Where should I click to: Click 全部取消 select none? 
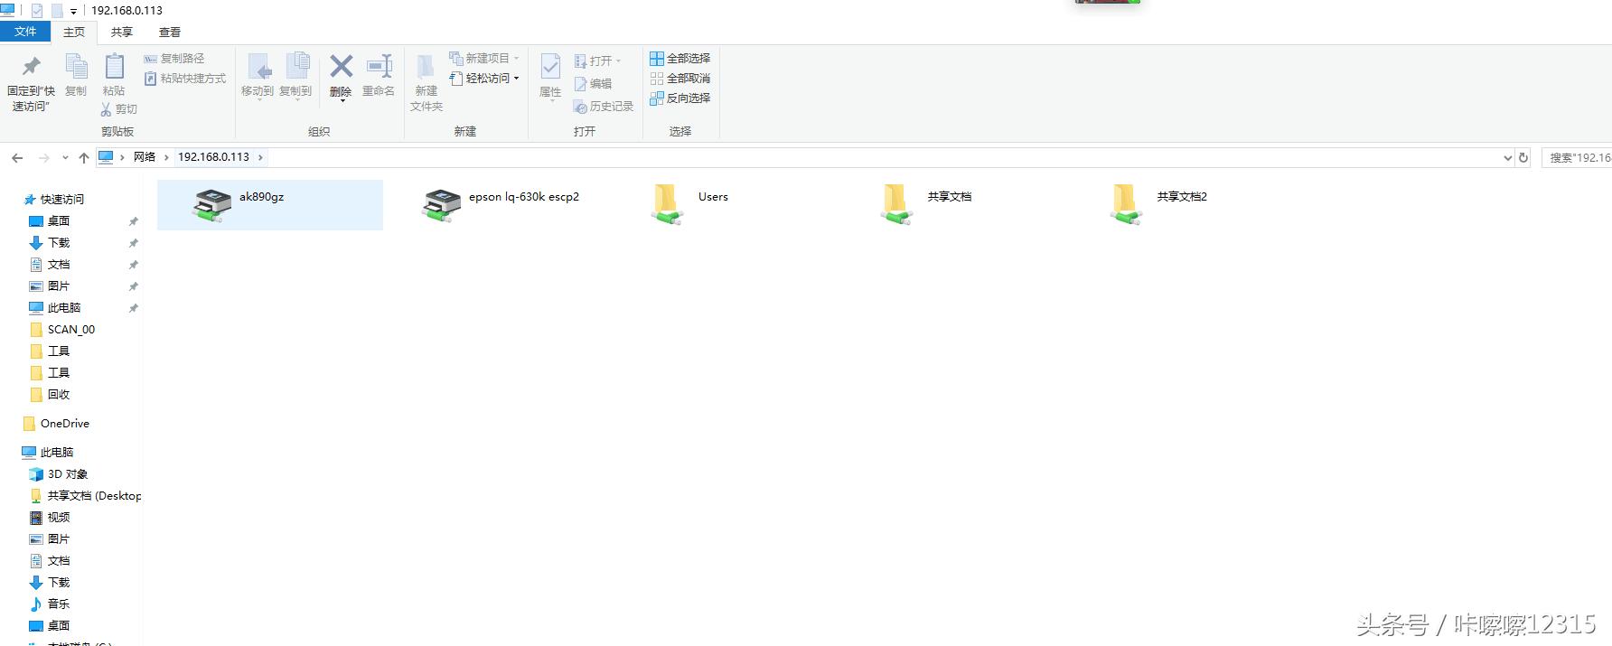680,79
